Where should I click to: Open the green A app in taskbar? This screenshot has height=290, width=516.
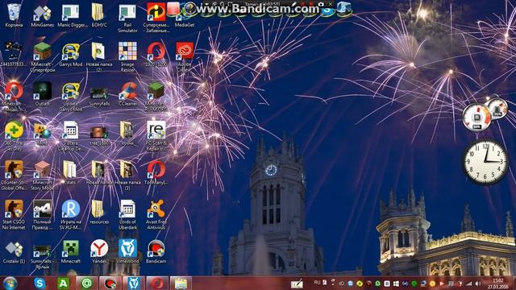pyautogui.click(x=63, y=283)
